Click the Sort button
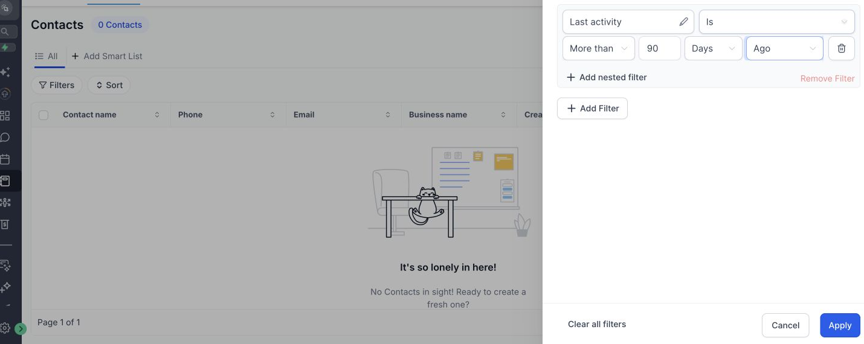The width and height of the screenshot is (864, 344). tap(109, 85)
